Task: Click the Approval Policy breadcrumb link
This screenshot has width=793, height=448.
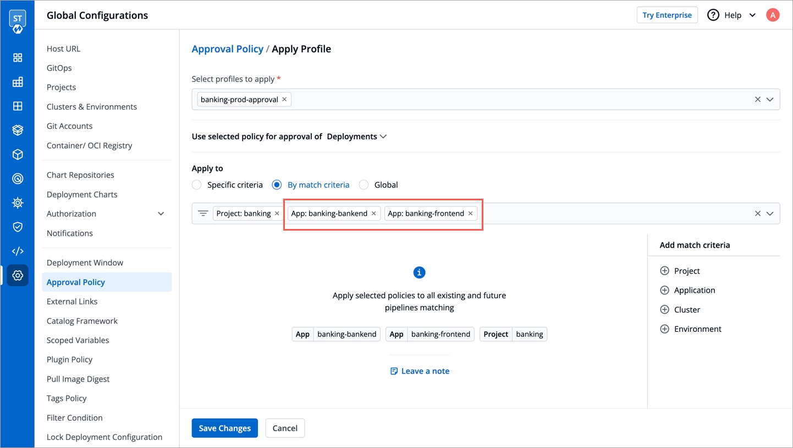Action: [227, 49]
